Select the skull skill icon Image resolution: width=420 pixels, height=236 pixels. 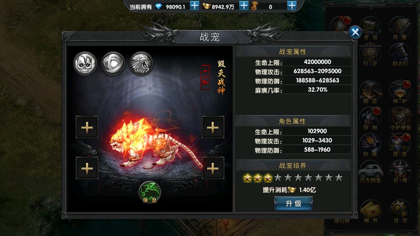85,64
